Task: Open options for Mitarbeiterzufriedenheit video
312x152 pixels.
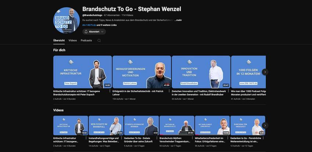Action: click(x=228, y=138)
